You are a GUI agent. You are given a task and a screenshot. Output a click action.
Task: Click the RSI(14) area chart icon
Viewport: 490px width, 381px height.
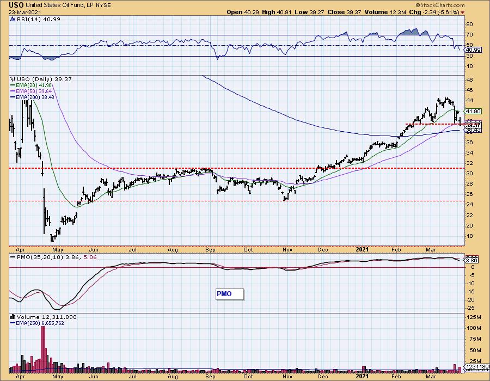click(13, 19)
